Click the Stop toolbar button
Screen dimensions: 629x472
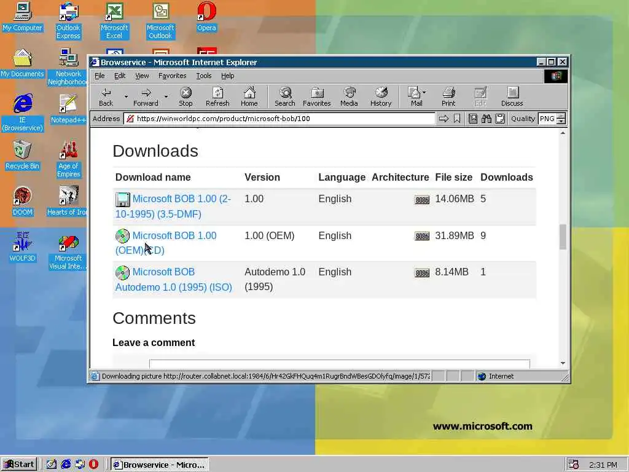coord(186,96)
